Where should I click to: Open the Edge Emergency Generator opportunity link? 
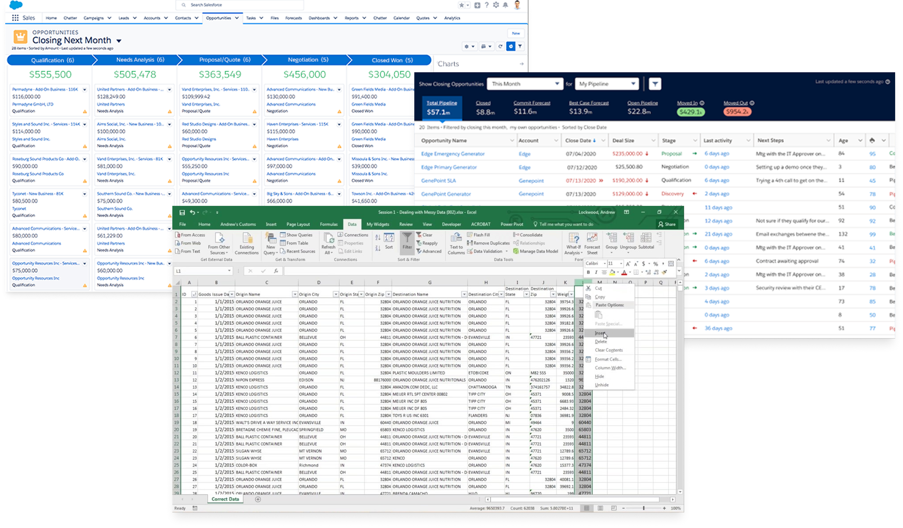point(453,154)
